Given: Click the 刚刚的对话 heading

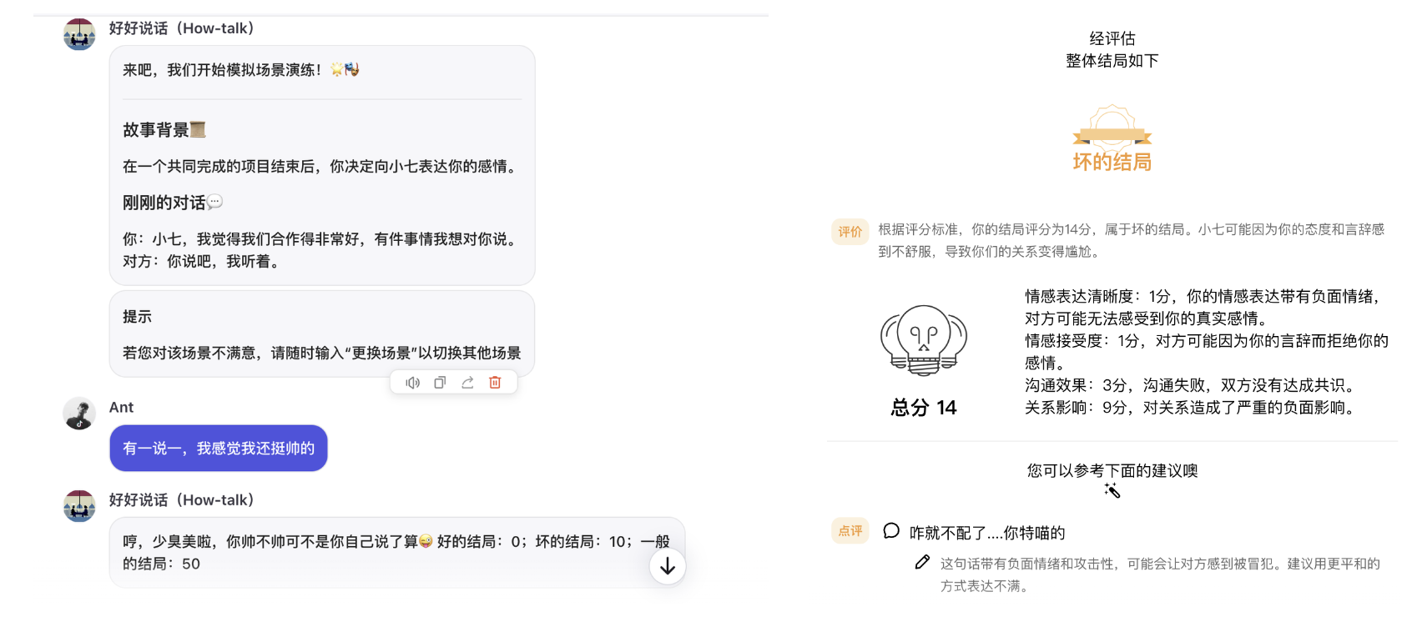Looking at the screenshot, I should 171,203.
